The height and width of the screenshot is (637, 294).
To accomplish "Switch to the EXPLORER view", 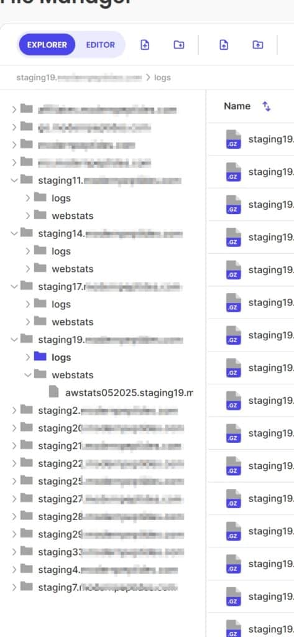I will click(x=47, y=45).
